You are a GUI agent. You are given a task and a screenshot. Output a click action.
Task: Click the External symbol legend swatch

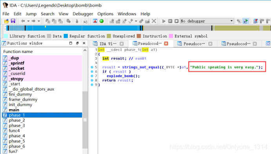171,36
